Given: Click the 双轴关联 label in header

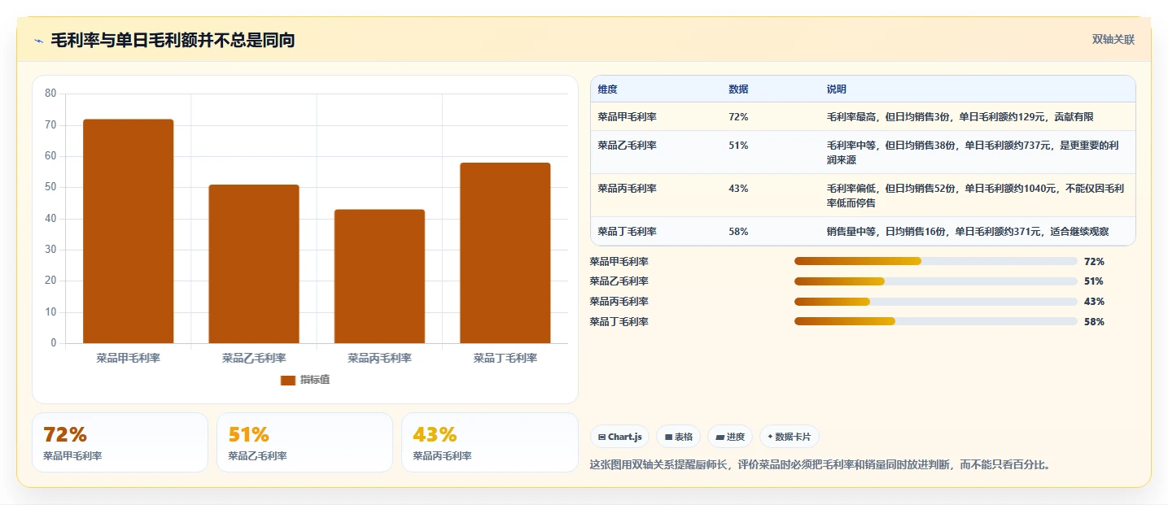Looking at the screenshot, I should tap(1113, 40).
